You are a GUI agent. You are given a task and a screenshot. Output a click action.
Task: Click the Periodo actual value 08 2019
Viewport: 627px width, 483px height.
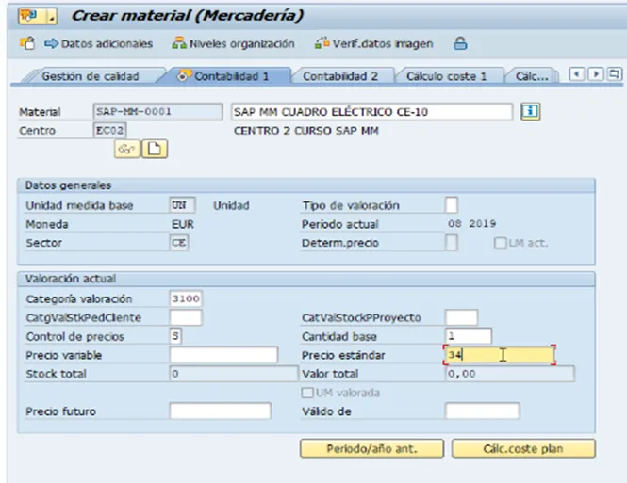click(x=471, y=223)
